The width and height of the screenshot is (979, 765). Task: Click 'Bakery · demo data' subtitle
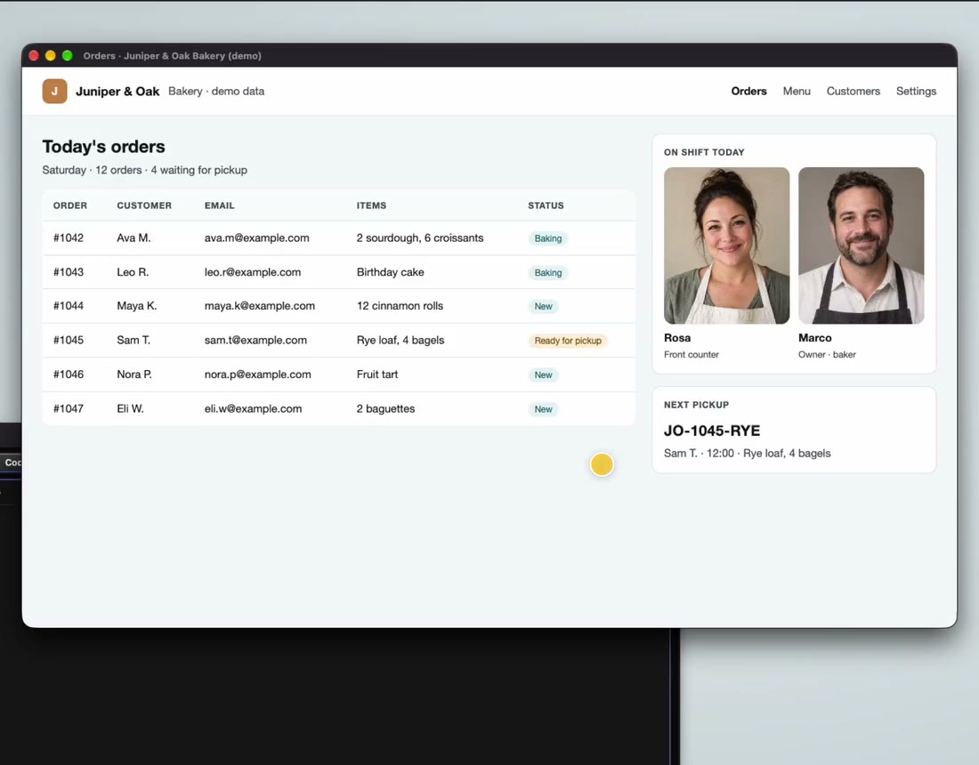coord(216,91)
